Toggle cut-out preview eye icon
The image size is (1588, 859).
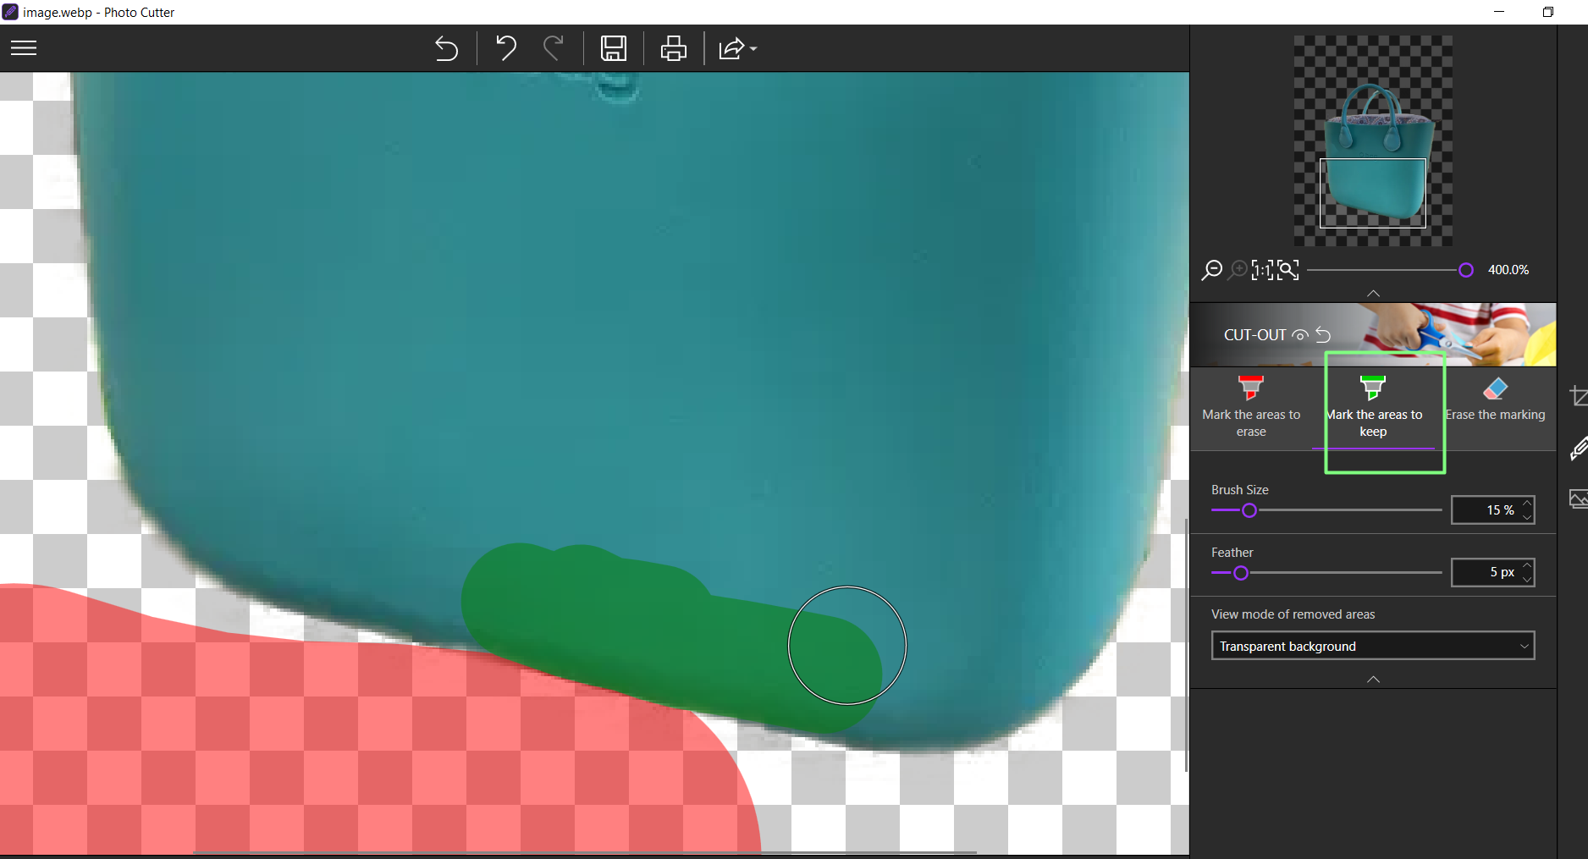click(x=1300, y=335)
